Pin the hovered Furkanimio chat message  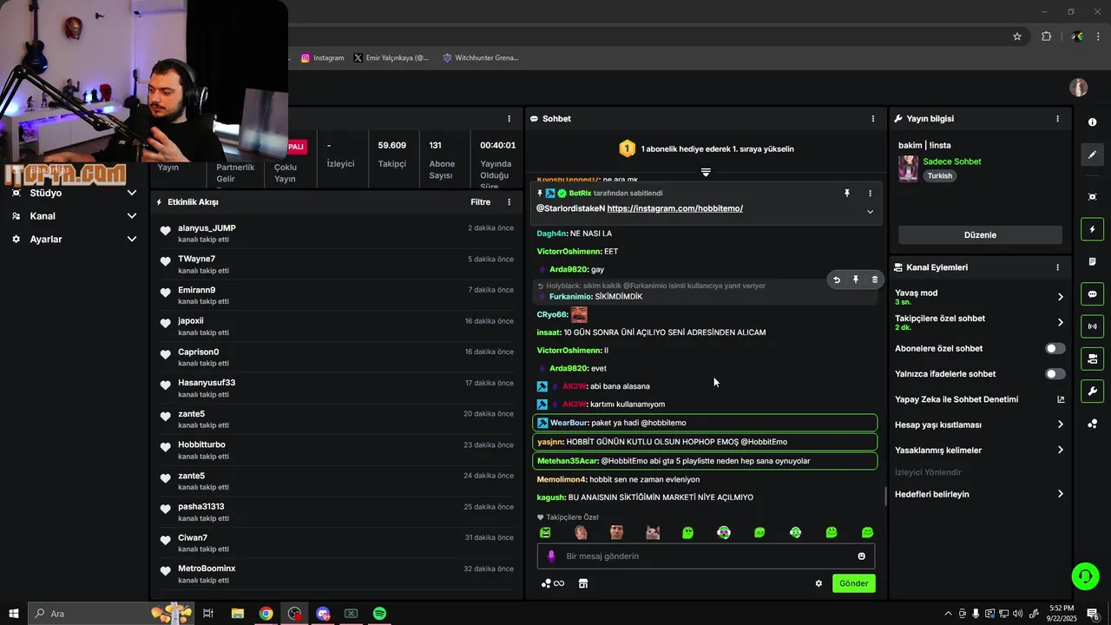click(855, 280)
